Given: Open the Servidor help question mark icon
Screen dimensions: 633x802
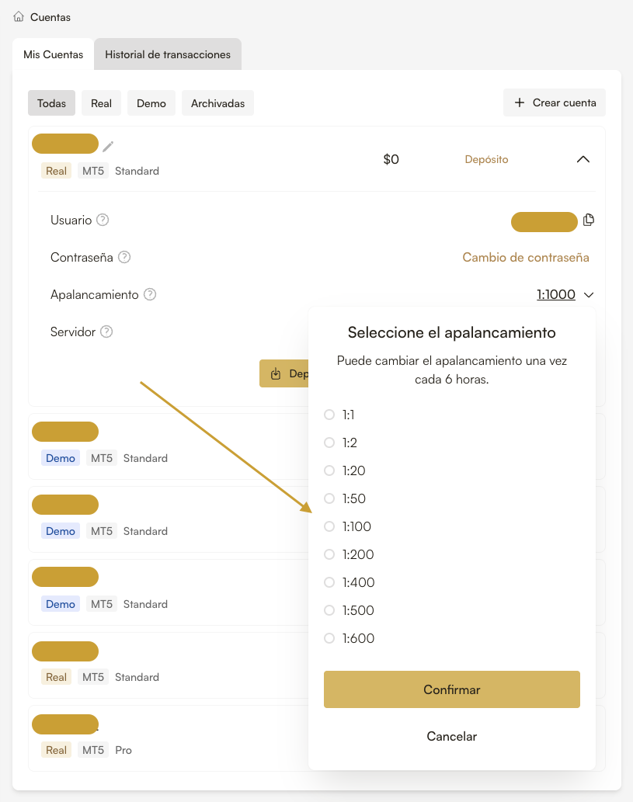Looking at the screenshot, I should pyautogui.click(x=107, y=332).
